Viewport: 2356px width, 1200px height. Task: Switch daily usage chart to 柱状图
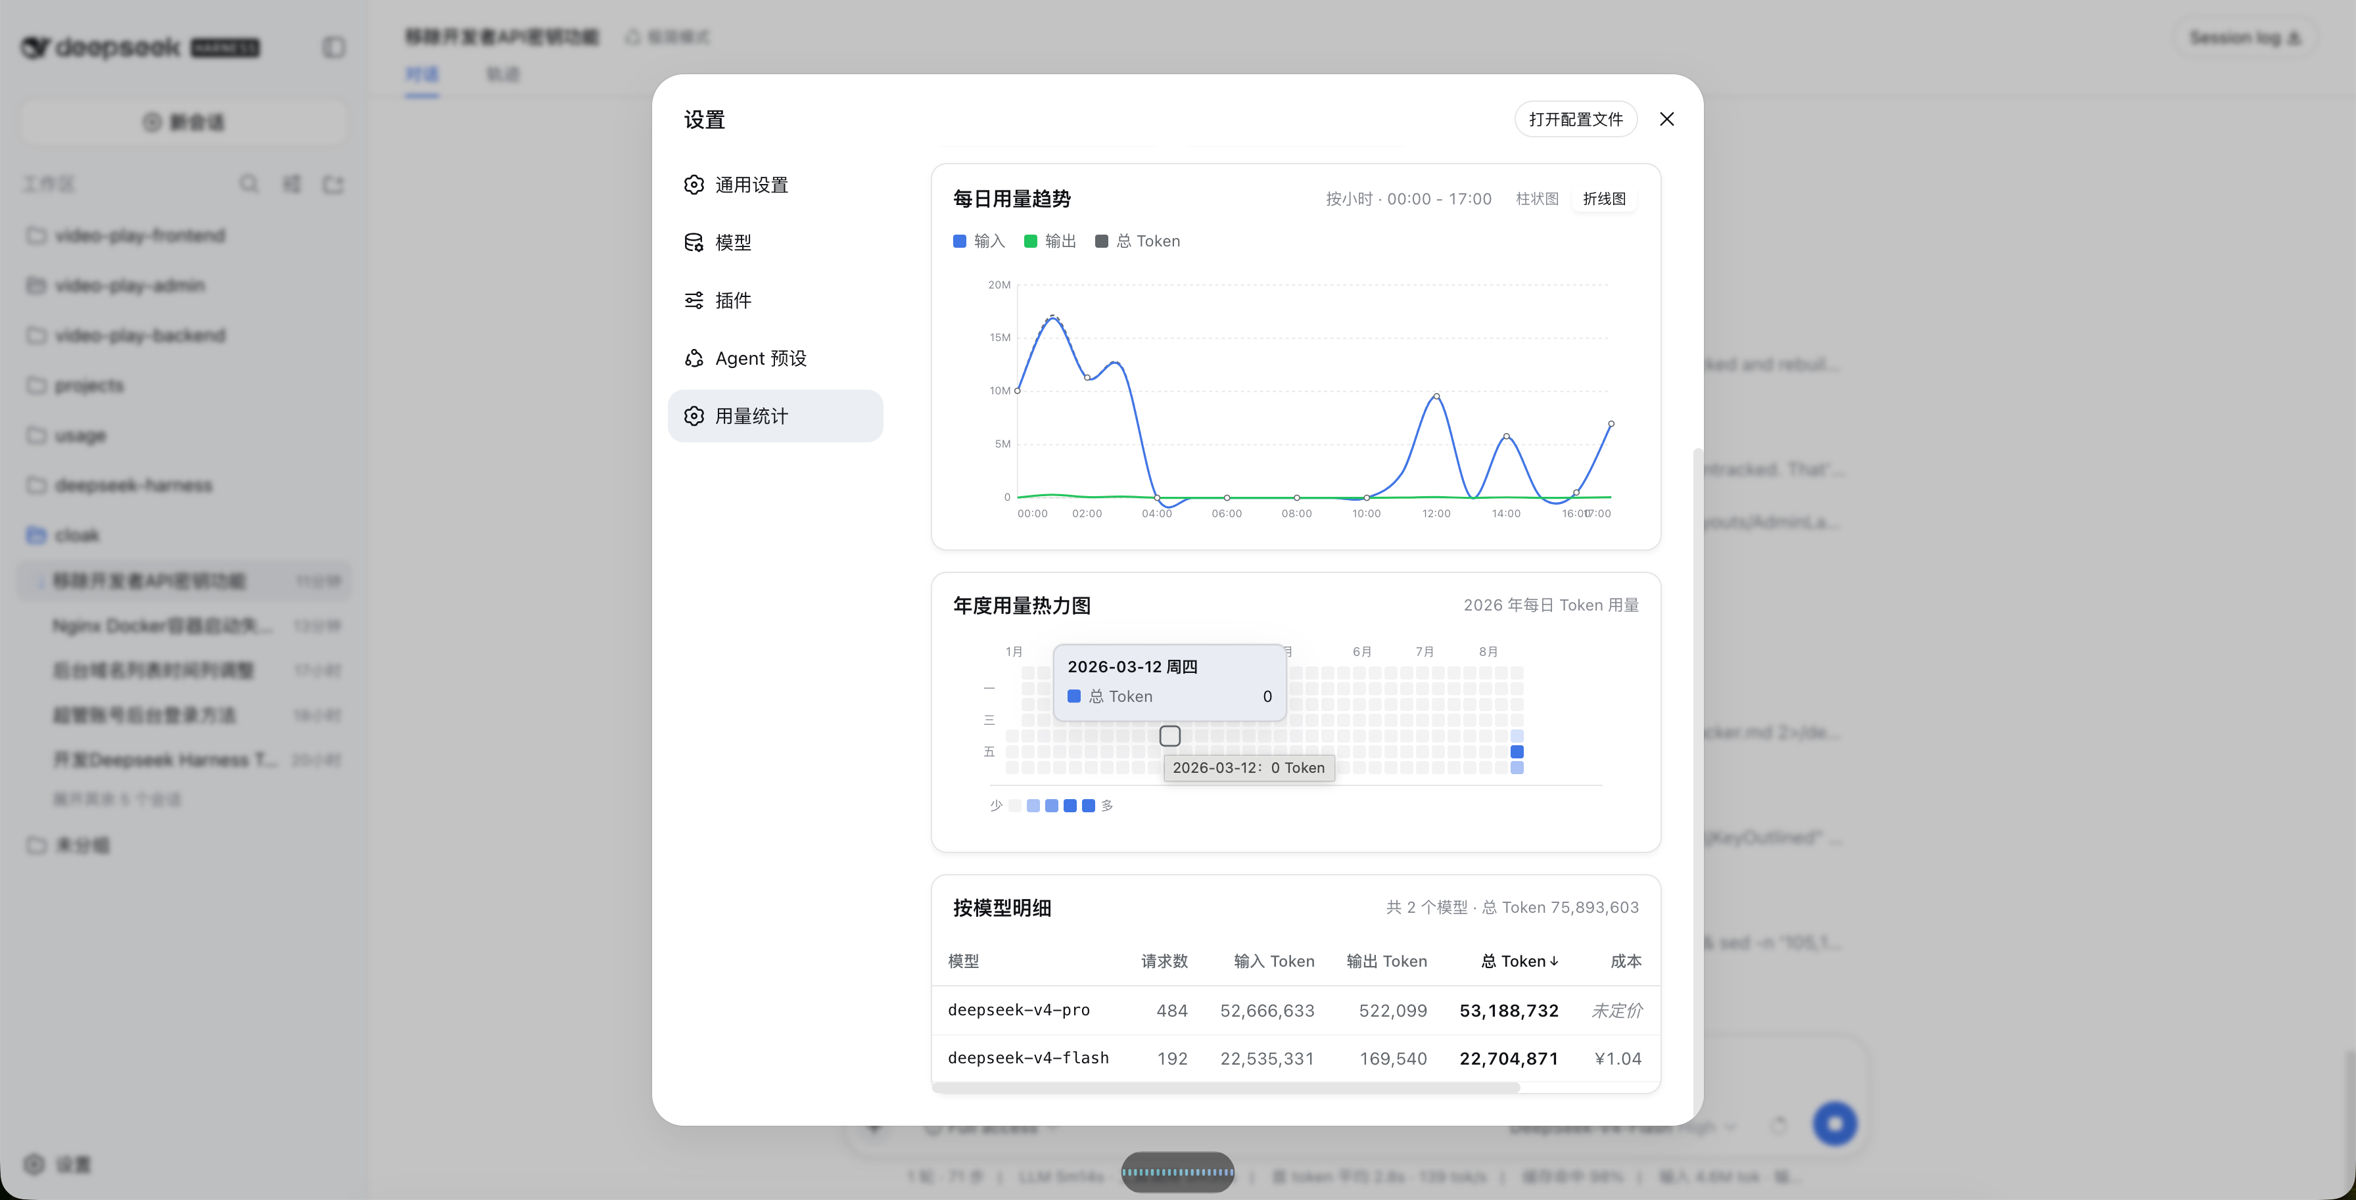1536,198
